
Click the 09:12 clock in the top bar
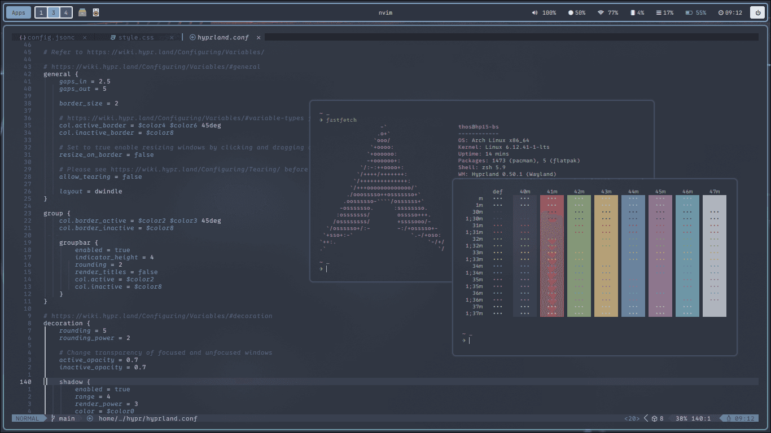point(730,12)
